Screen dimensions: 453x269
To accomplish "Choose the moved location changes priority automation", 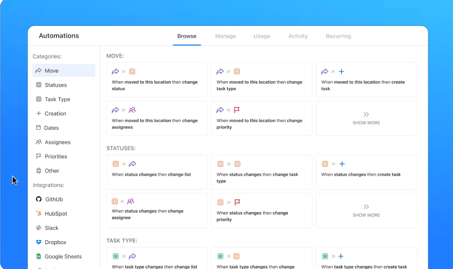I will tap(261, 118).
